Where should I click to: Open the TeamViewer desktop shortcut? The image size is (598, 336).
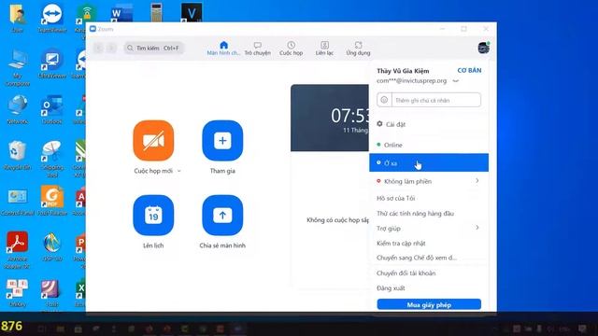(52, 18)
